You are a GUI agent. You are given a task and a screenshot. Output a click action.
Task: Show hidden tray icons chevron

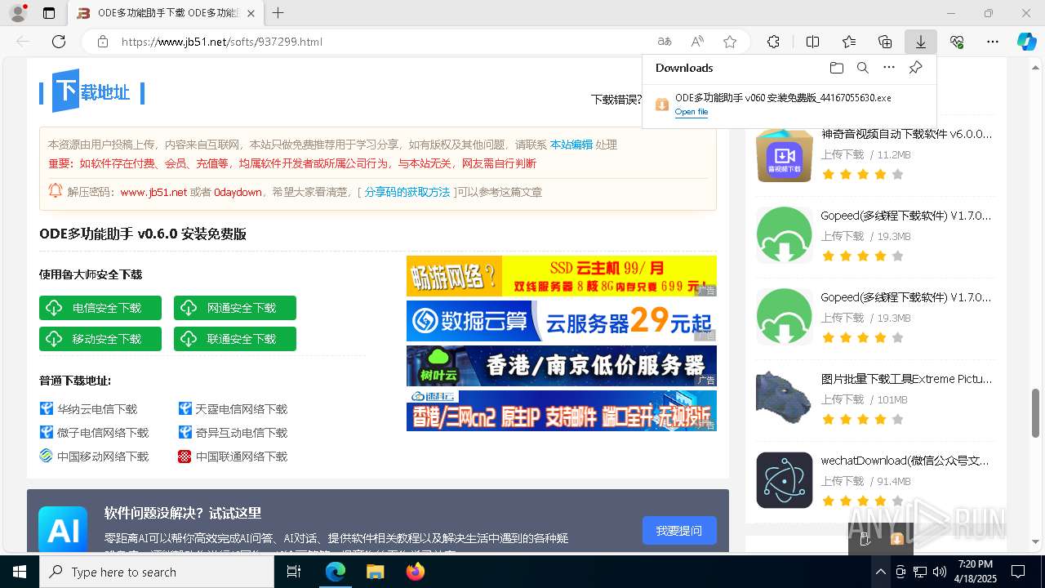tap(880, 572)
